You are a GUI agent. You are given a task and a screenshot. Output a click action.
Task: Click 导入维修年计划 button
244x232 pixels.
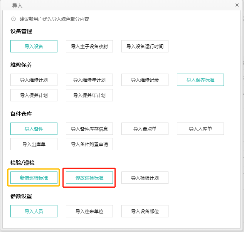pyautogui.click(x=89, y=80)
